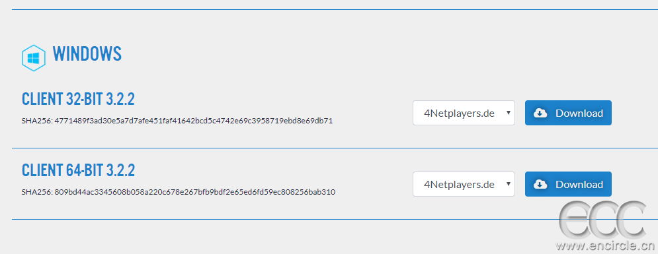Expand the 64-bit mirror list via its arrow
The width and height of the screenshot is (658, 254).
point(508,184)
